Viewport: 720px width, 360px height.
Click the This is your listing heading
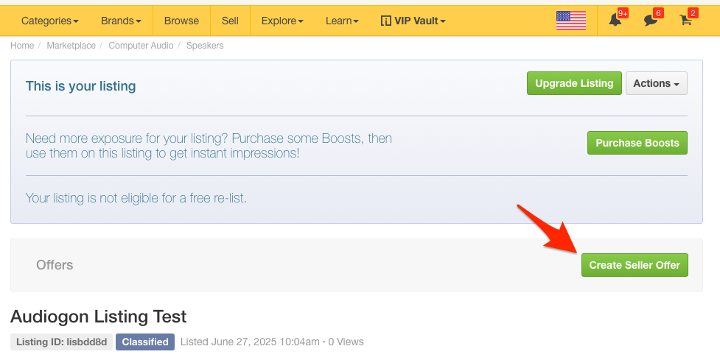[x=81, y=86]
